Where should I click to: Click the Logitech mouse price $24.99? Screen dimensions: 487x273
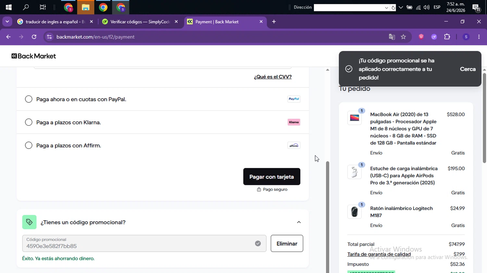(x=457, y=208)
